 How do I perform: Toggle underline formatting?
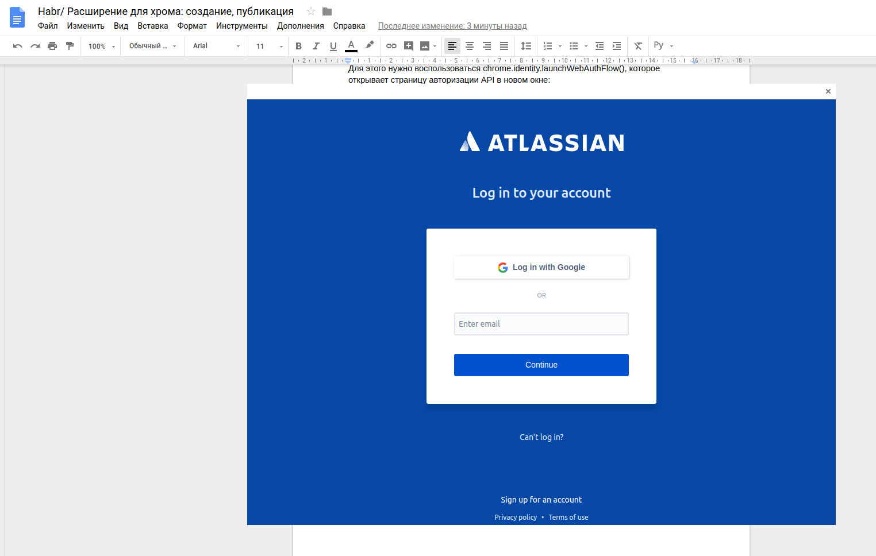333,46
